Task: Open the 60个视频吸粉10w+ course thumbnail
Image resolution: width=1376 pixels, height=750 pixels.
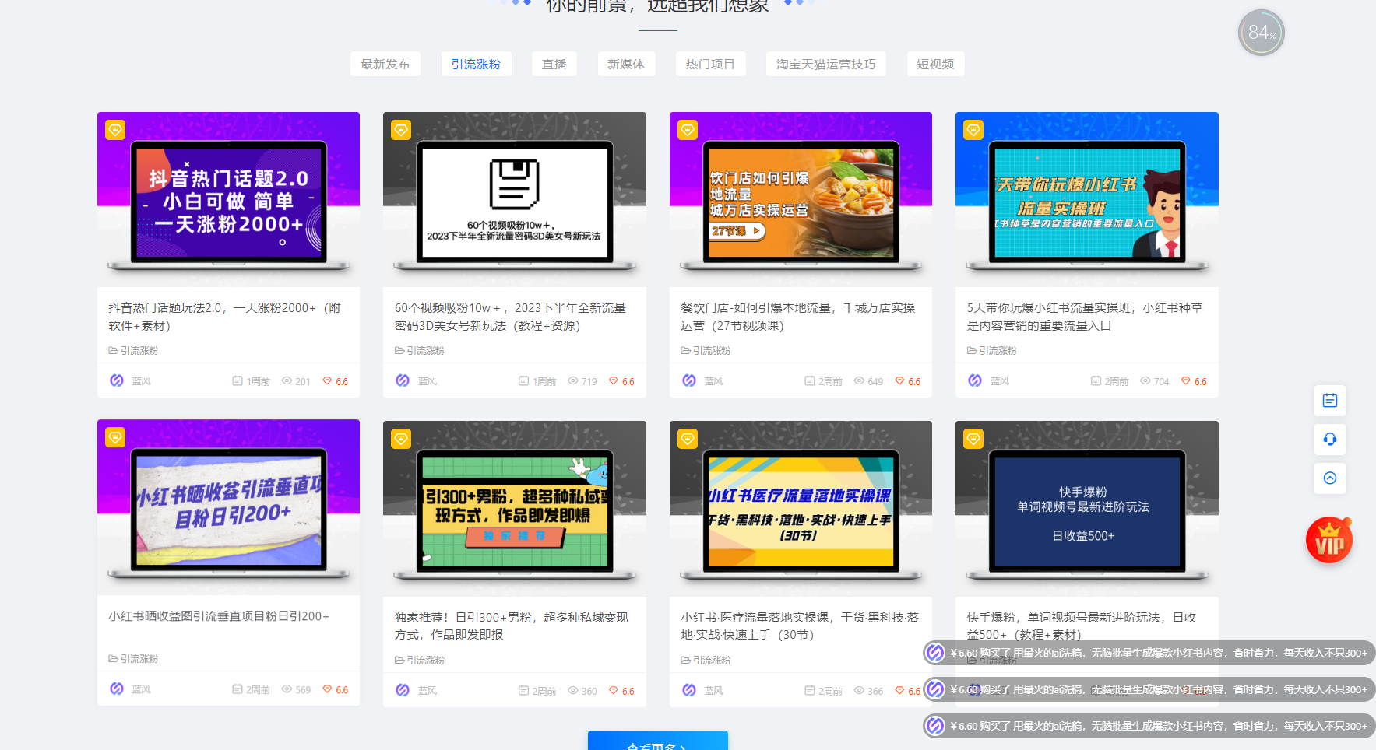Action: 515,199
